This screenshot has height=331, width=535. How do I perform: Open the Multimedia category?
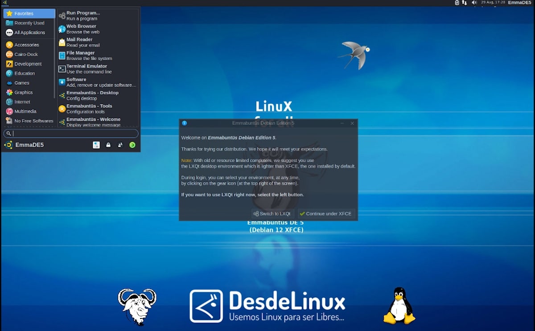pos(25,111)
